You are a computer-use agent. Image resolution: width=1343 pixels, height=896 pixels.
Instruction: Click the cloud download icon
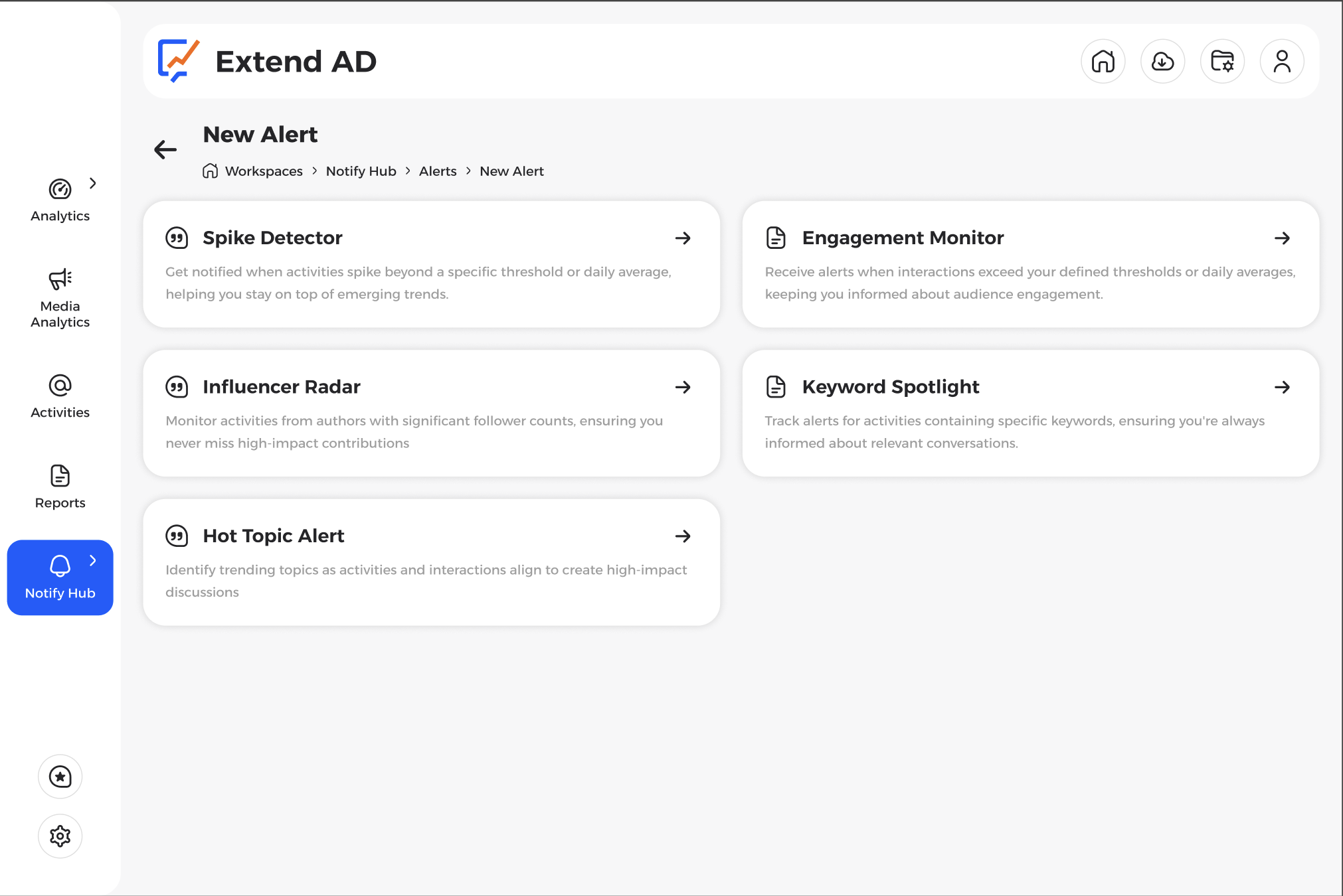(x=1162, y=62)
